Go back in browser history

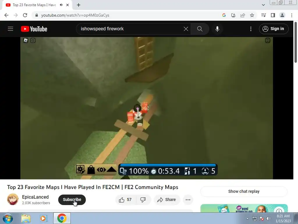pyautogui.click(x=6, y=15)
